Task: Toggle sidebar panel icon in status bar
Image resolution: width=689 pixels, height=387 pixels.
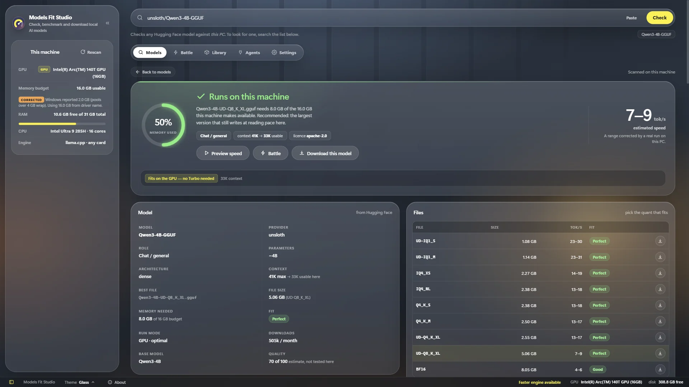Action: (x=11, y=382)
